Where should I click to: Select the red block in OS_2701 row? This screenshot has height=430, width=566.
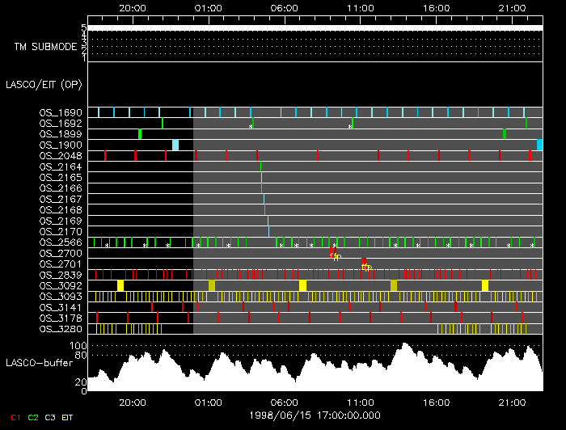coord(364,262)
